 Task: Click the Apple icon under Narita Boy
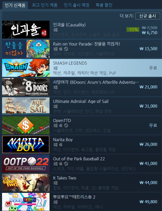coord(61,145)
